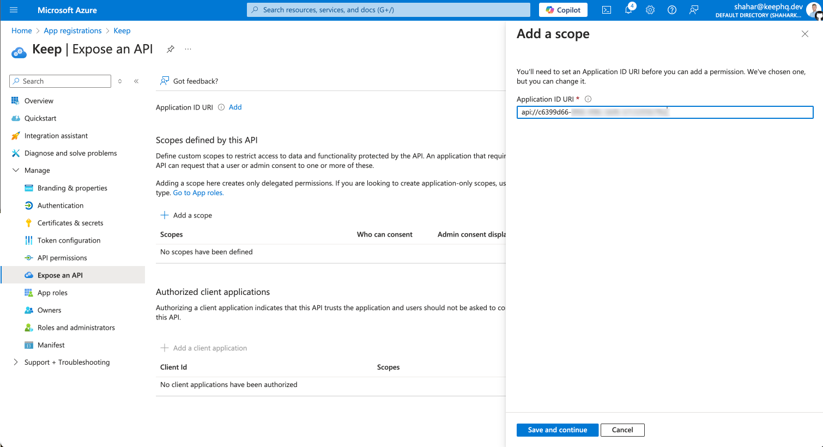Image resolution: width=823 pixels, height=447 pixels.
Task: Click Add a scope command
Action: pos(186,215)
